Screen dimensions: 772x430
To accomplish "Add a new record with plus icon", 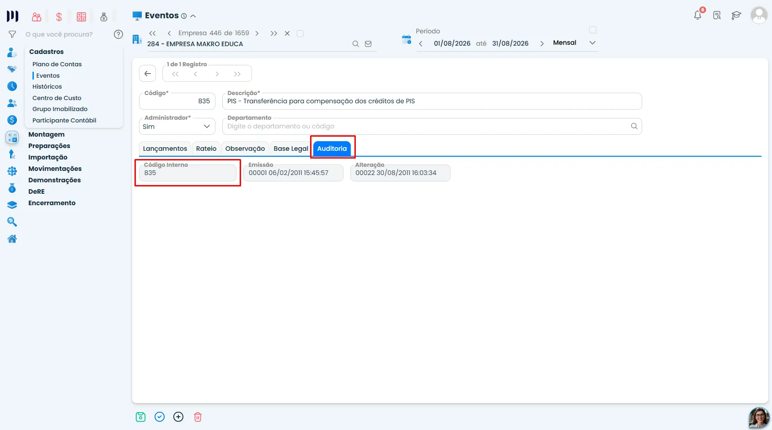I will 178,417.
